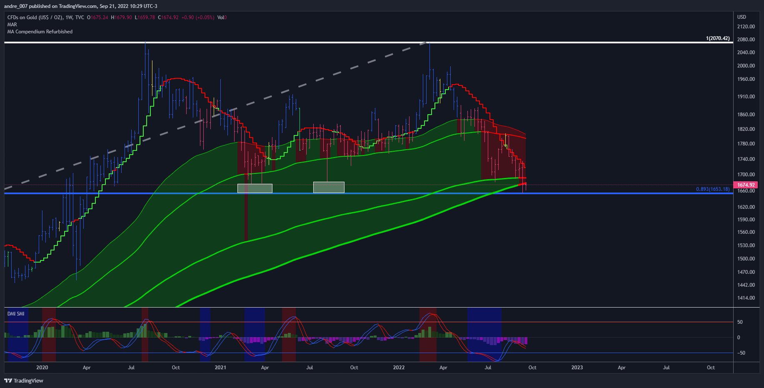Select the white rectangle drawing near August 2021

point(329,187)
